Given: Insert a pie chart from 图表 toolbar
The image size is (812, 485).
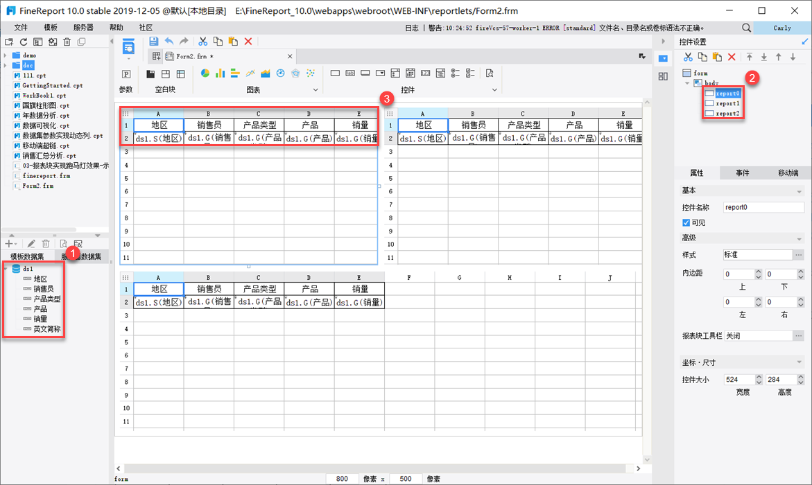Looking at the screenshot, I should point(205,73).
